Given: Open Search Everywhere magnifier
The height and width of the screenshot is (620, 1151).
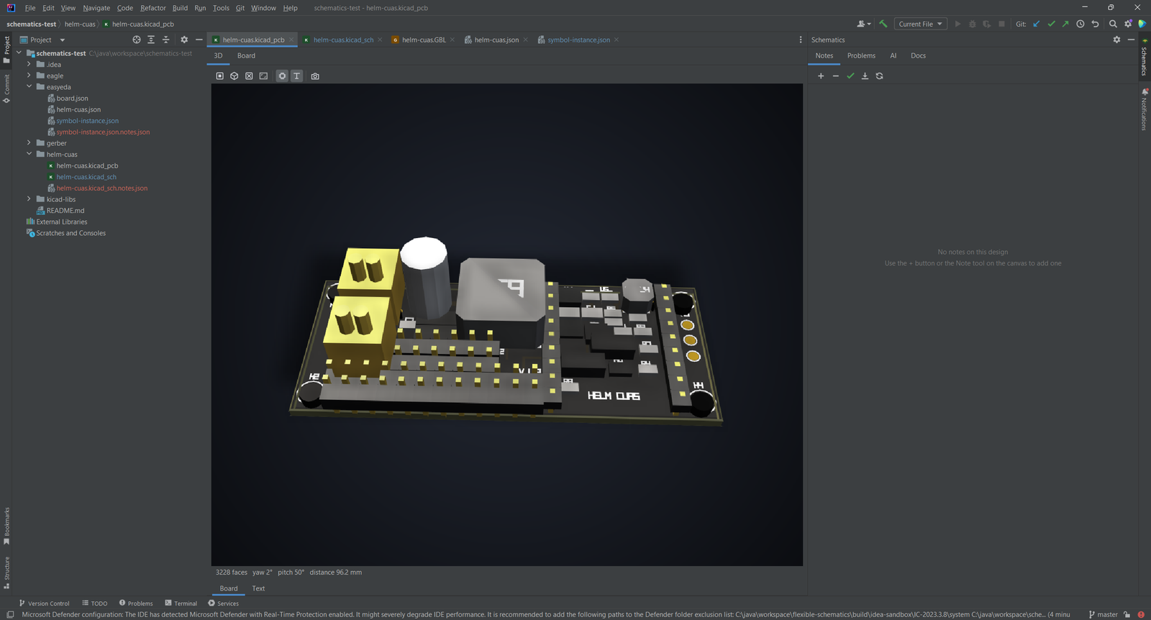Looking at the screenshot, I should tap(1113, 24).
